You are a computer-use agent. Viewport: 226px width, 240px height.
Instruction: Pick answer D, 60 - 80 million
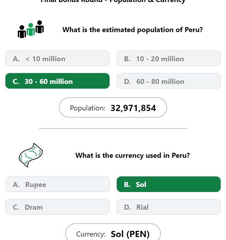pyautogui.click(x=169, y=81)
